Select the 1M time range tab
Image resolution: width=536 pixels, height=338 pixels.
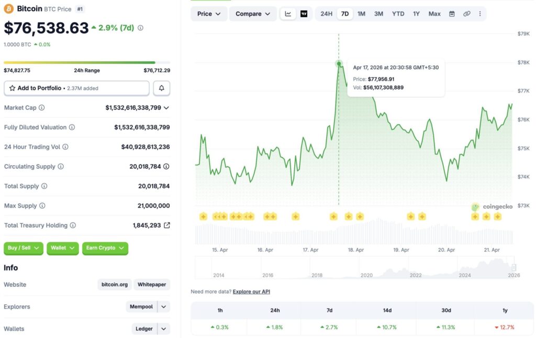click(361, 14)
